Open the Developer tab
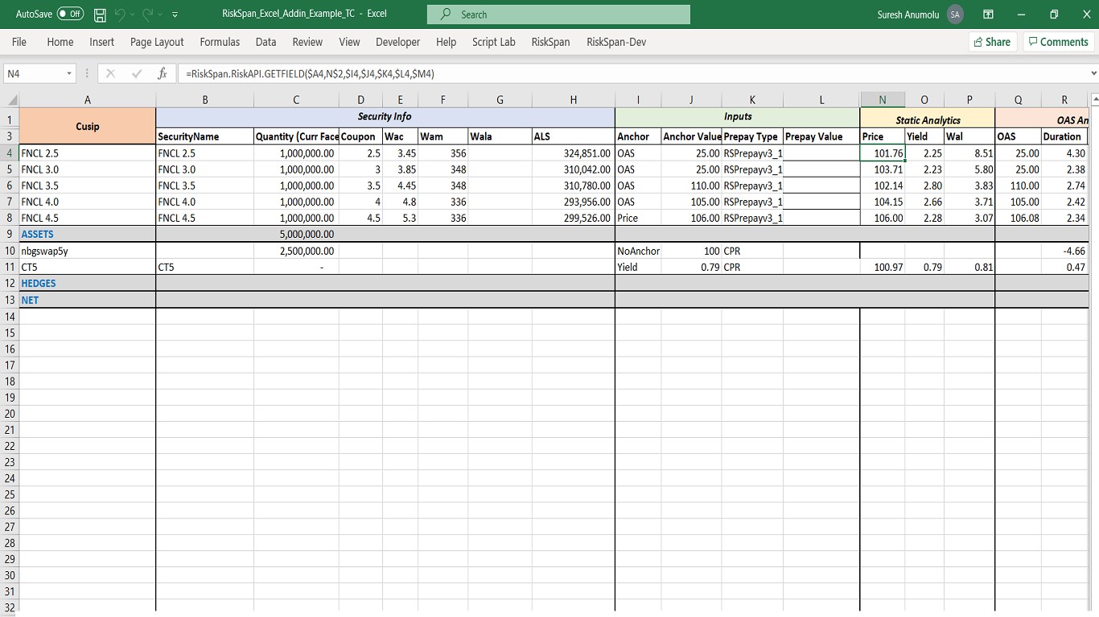The height and width of the screenshot is (617, 1099). (x=397, y=42)
